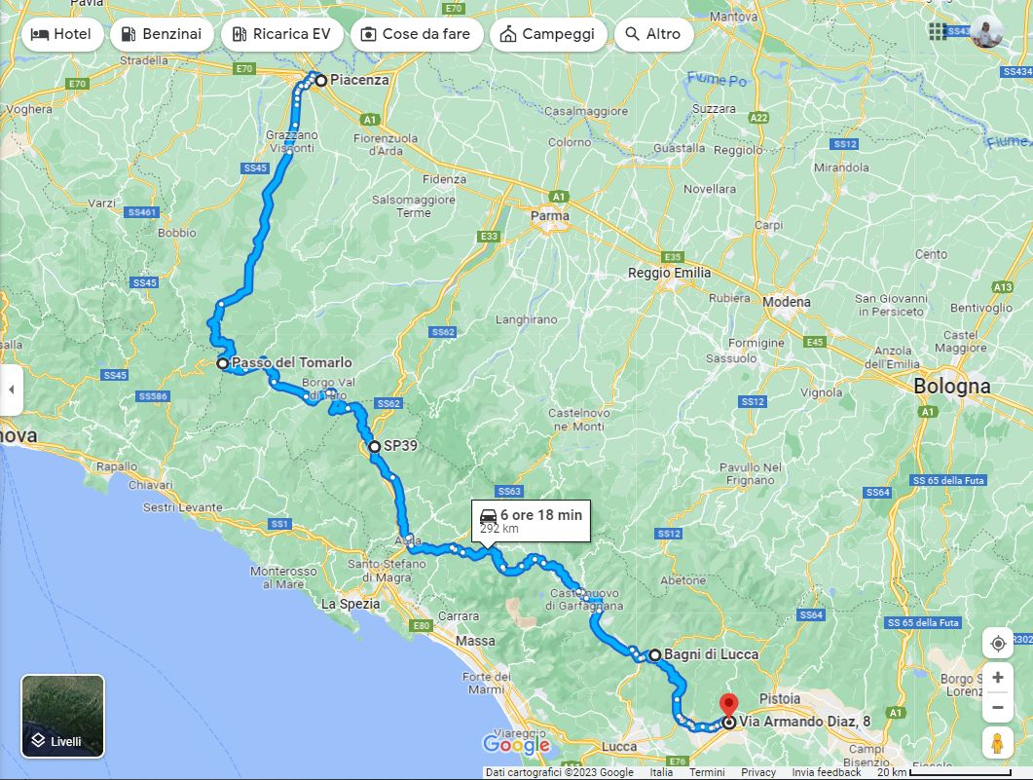Open the Privacy link in footer
The width and height of the screenshot is (1033, 780).
click(x=758, y=772)
